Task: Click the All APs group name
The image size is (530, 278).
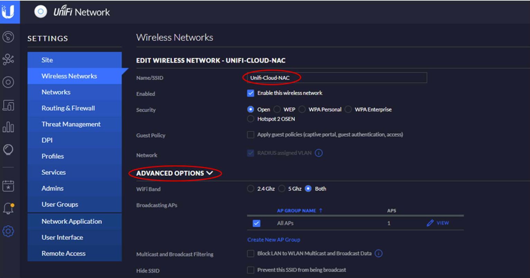Action: (285, 223)
